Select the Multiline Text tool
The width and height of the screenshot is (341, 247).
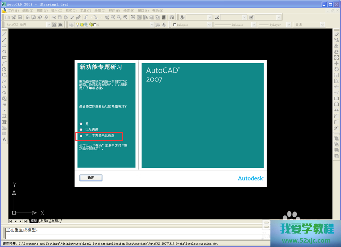(x=4, y=139)
